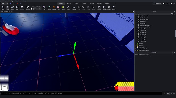The width and height of the screenshot is (176, 98).
Task: Expand the MaterialService node
Action: [136, 47]
